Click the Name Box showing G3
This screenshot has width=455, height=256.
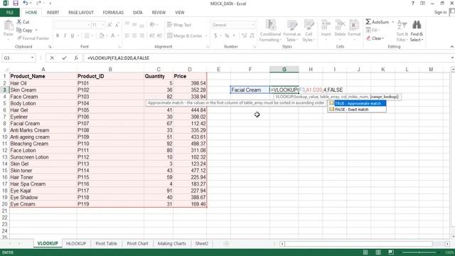16,58
